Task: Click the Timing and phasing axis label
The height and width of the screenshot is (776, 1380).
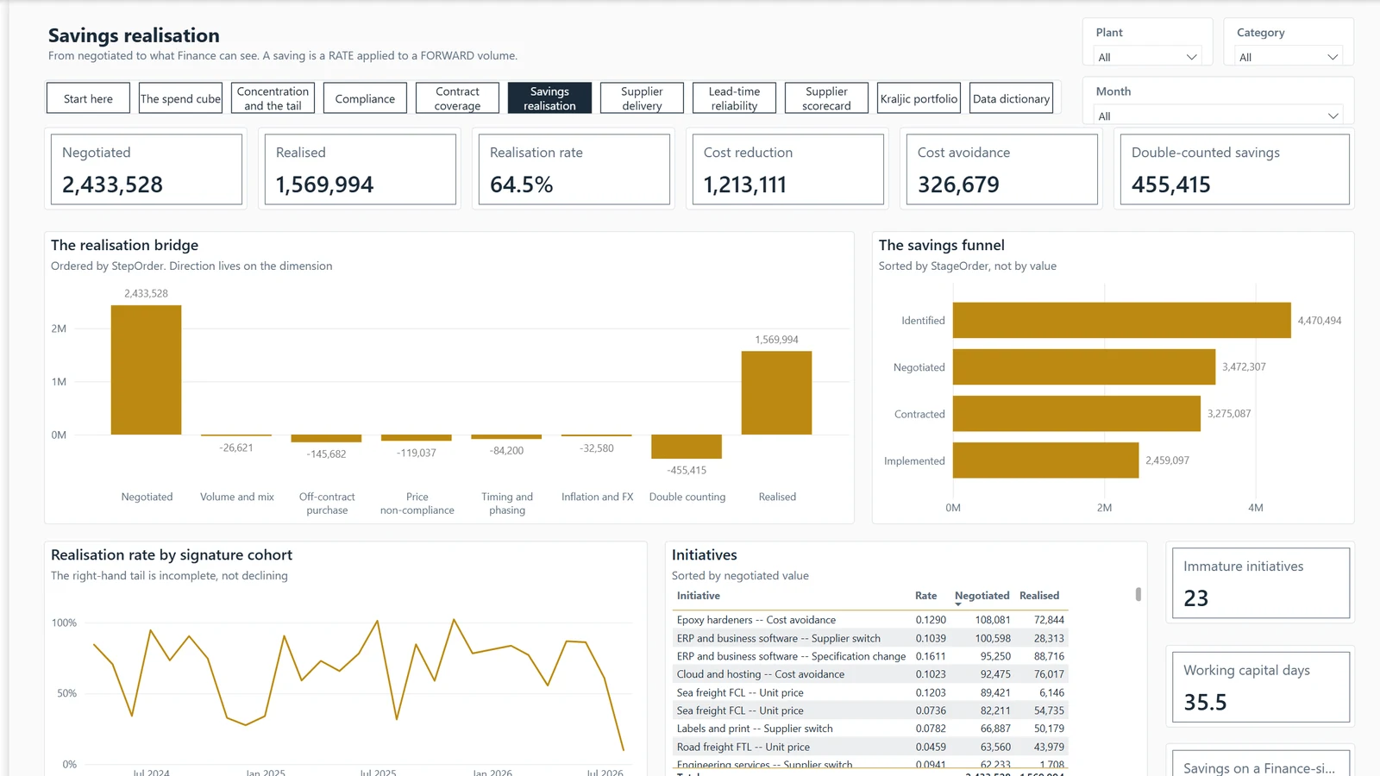Action: click(507, 504)
